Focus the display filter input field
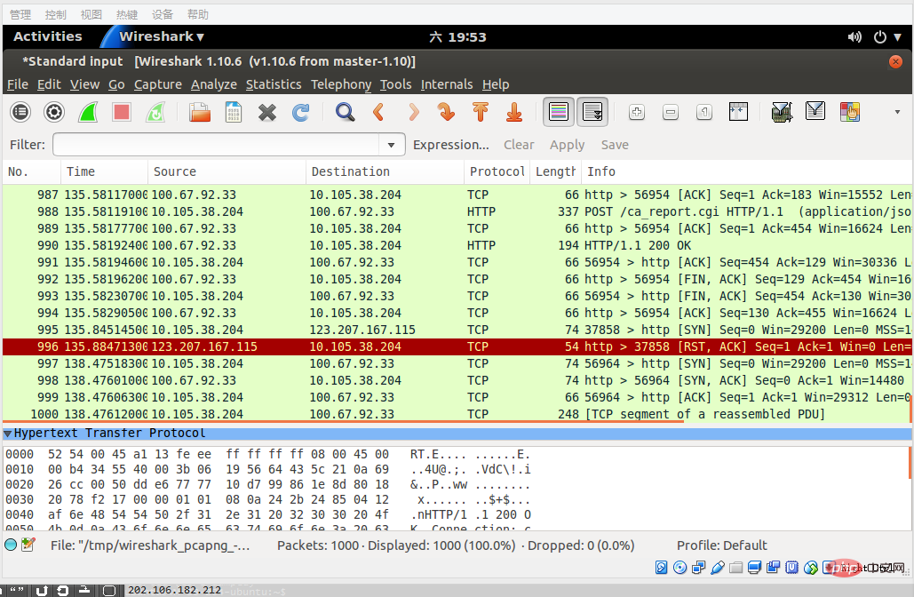Viewport: 914px width, 597px height. click(x=216, y=145)
